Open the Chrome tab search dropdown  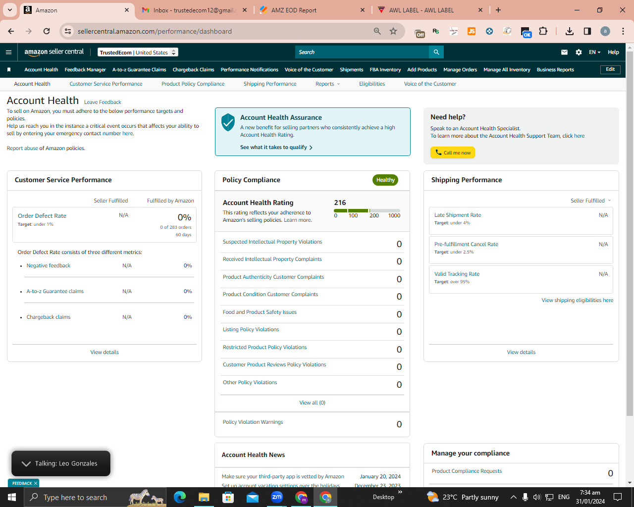tap(10, 10)
